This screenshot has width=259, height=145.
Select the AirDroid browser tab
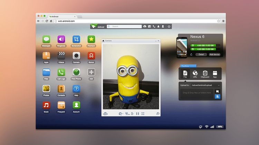pyautogui.click(x=62, y=17)
